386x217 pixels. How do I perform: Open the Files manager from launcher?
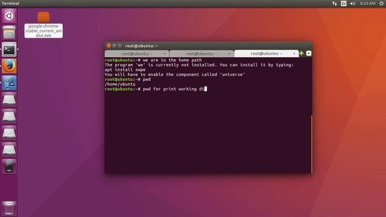point(9,33)
